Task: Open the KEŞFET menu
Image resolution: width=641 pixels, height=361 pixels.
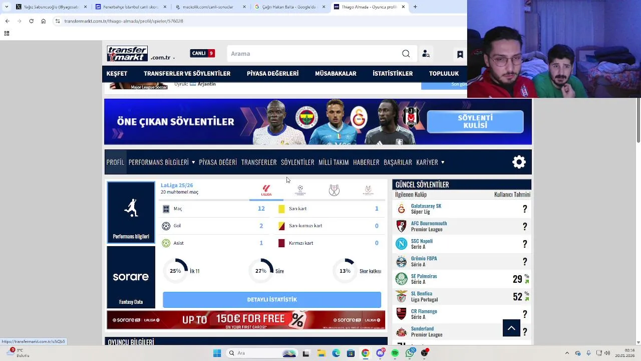Action: click(x=117, y=73)
